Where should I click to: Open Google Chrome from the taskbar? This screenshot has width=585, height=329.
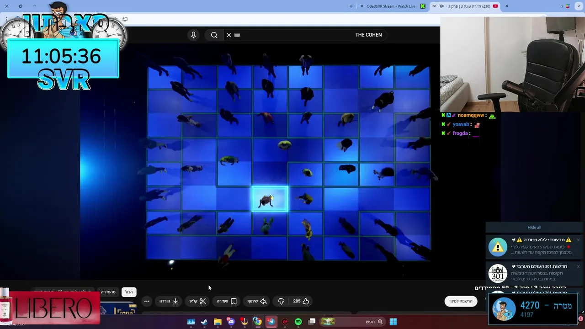(258, 322)
